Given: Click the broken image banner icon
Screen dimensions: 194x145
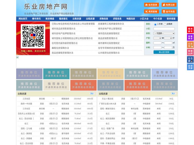Looking at the screenshot, I should pyautogui.click(x=18, y=57).
